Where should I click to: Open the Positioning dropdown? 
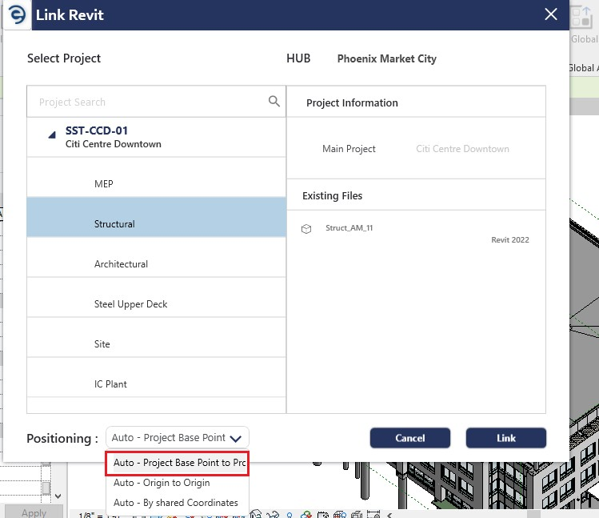point(178,437)
